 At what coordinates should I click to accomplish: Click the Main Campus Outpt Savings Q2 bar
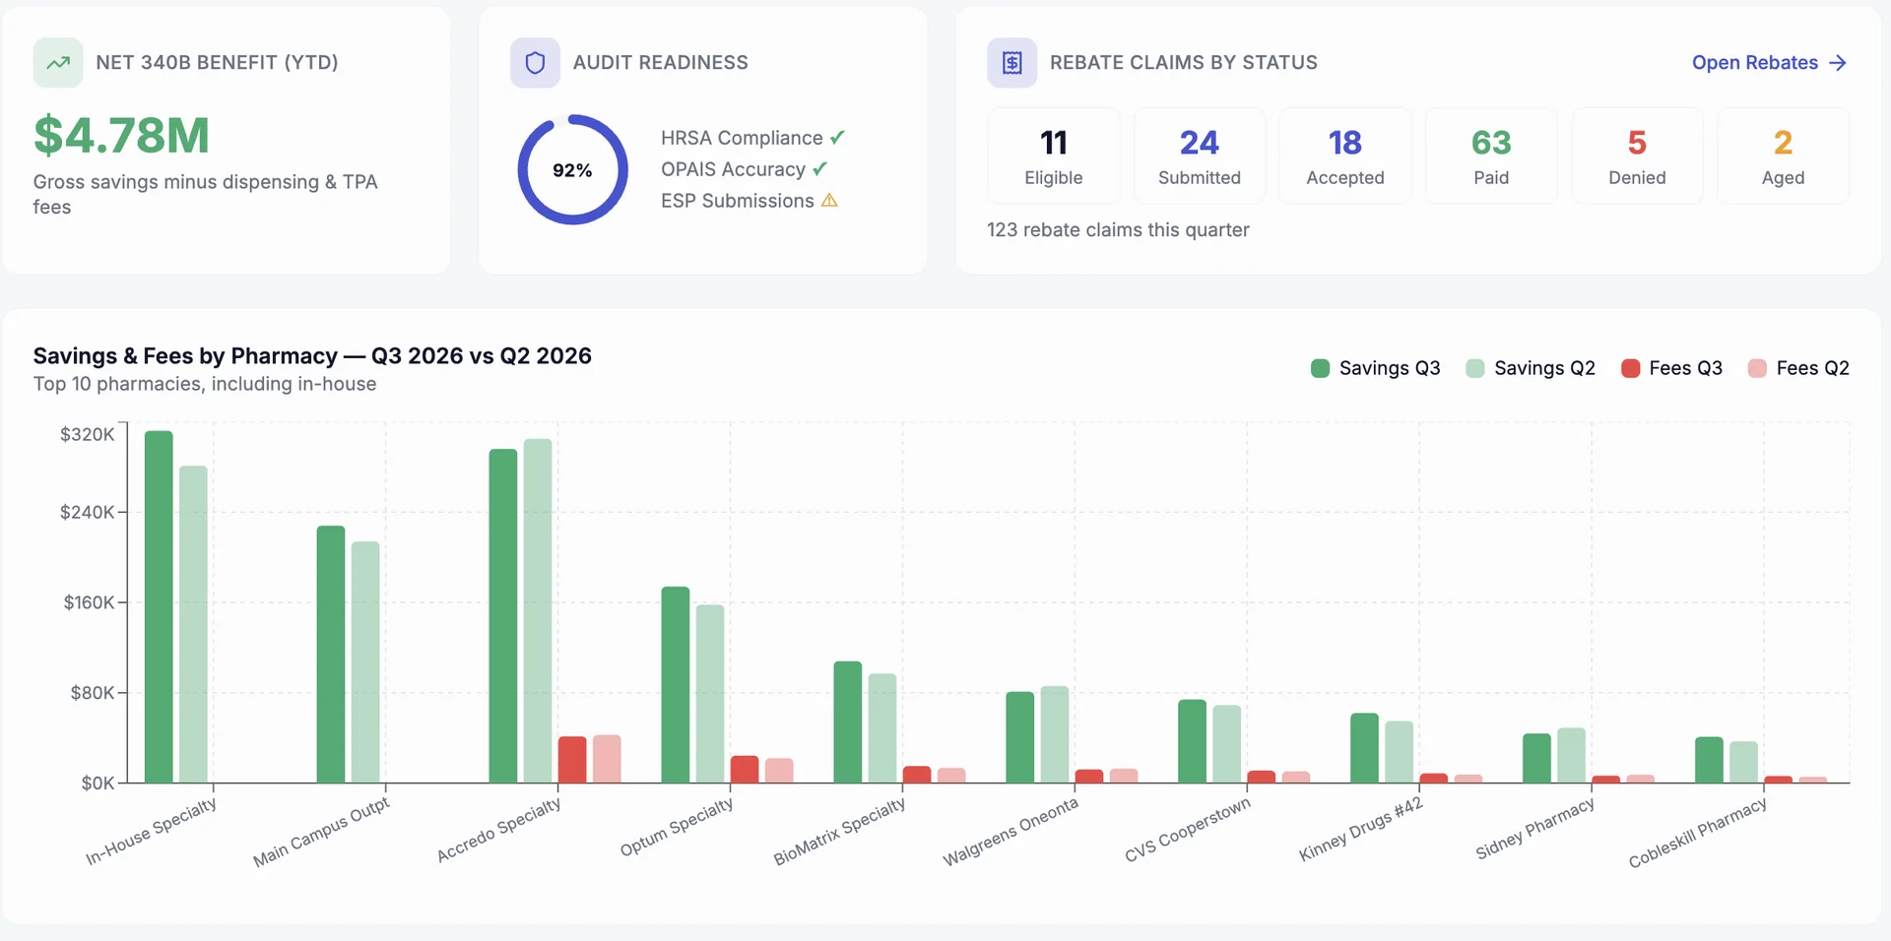[365, 662]
